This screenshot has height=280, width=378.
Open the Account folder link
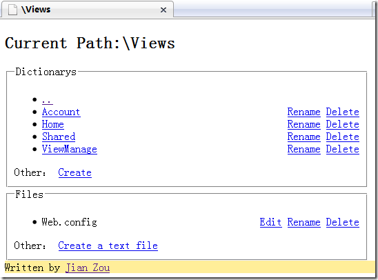click(61, 112)
